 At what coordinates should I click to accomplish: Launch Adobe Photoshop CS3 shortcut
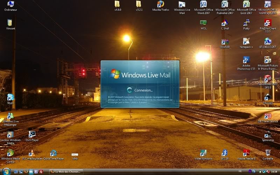click(x=246, y=63)
